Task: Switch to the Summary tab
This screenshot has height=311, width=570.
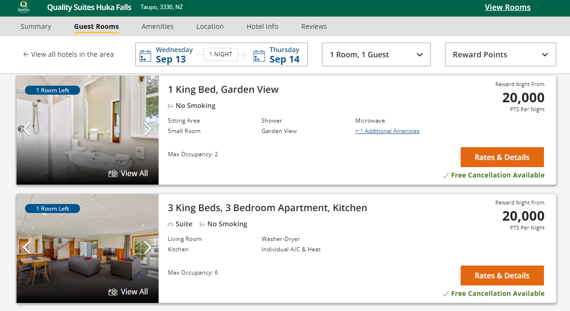Action: pyautogui.click(x=36, y=27)
